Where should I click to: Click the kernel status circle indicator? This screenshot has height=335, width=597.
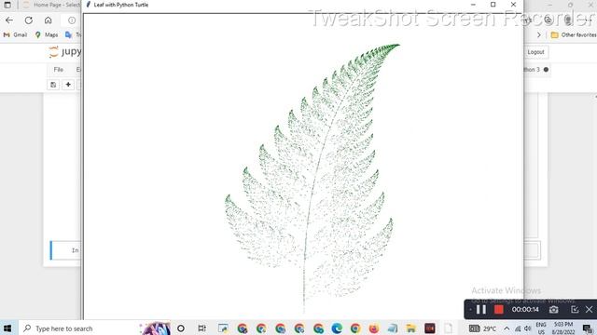(x=546, y=70)
